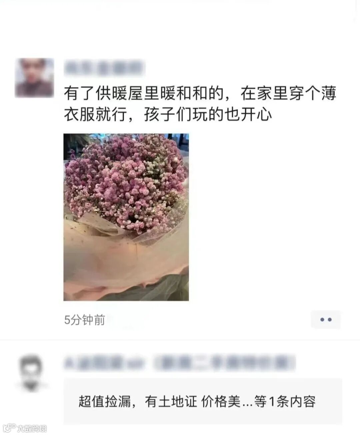Tap the second text line 衣服就行，孩子们玩的也开心
This screenshot has height=435, width=360.
coord(168,115)
